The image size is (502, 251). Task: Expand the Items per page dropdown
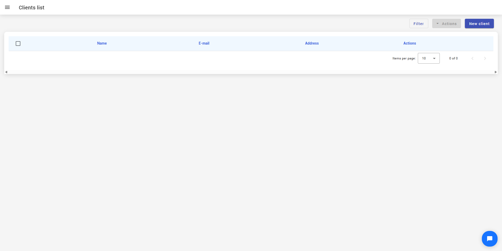click(429, 58)
